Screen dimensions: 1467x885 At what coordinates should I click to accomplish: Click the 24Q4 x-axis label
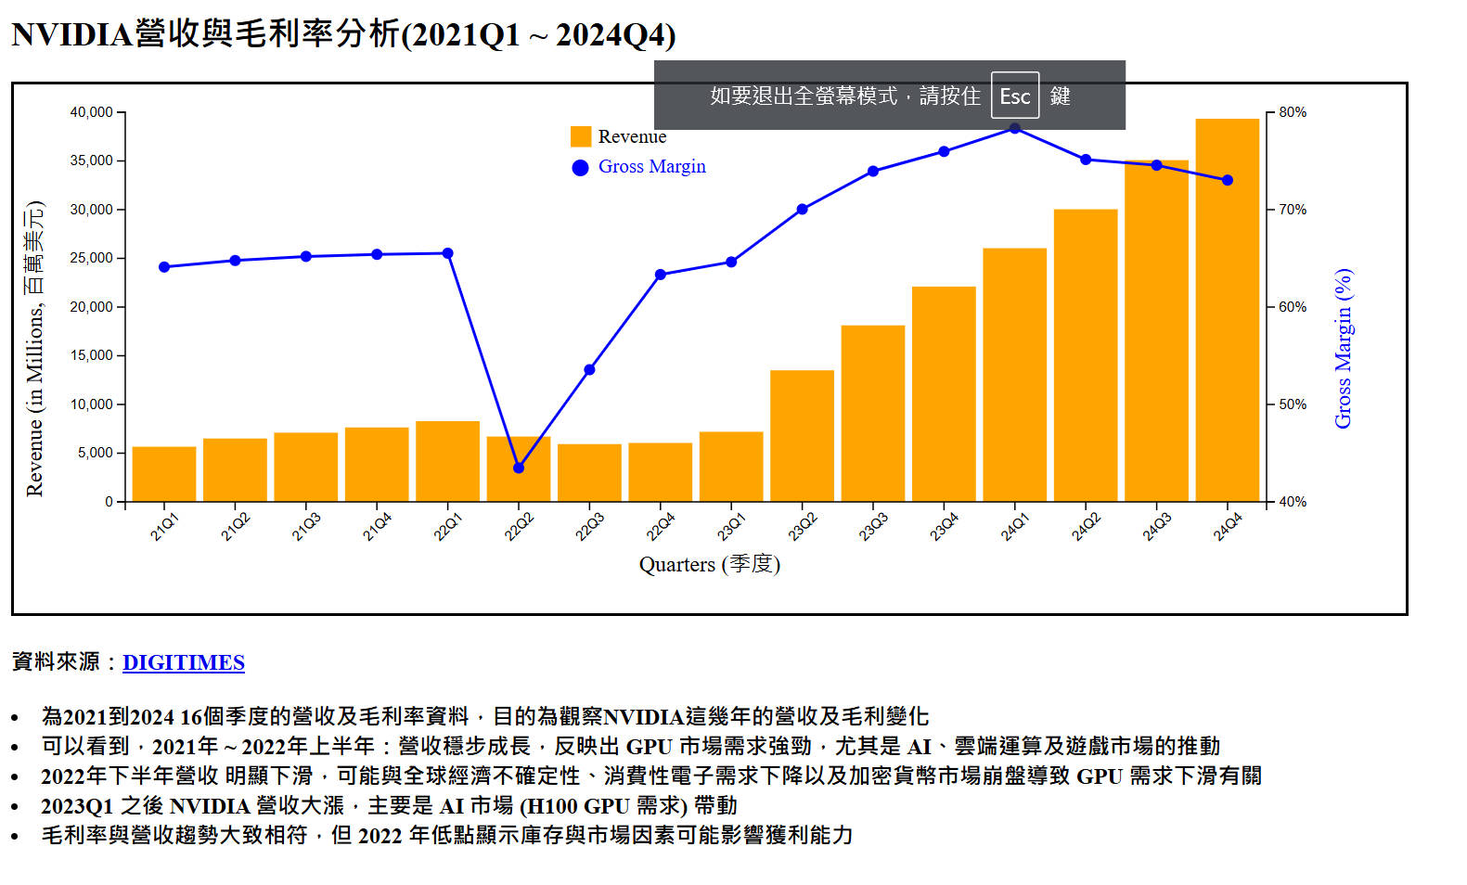(x=1227, y=527)
